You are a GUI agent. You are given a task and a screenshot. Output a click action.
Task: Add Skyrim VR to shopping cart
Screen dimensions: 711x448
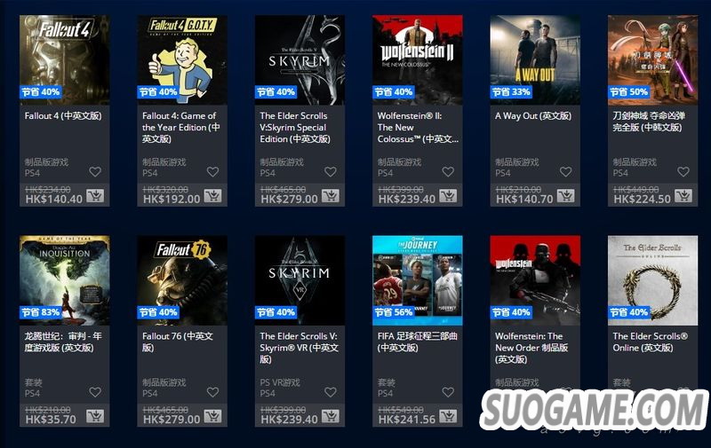[x=331, y=416]
